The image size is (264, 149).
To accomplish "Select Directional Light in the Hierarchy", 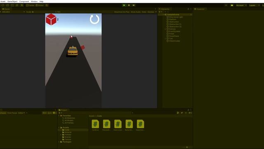I will tap(176, 17).
